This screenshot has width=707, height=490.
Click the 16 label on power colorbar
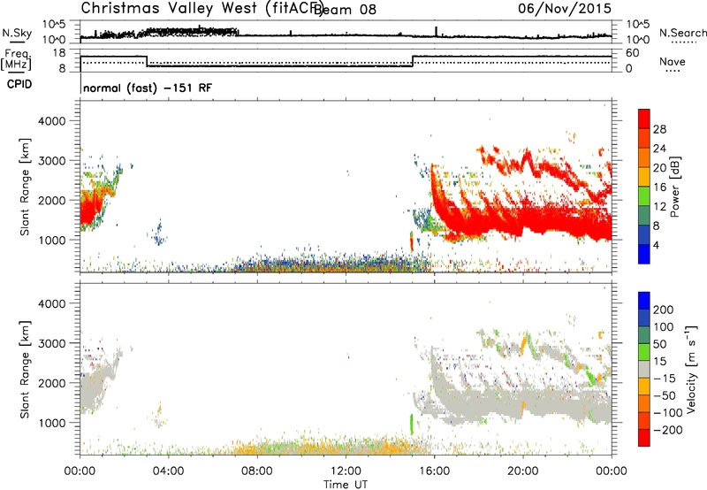(659, 188)
